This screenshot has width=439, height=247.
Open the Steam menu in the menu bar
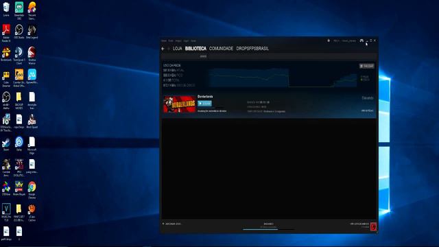coord(164,41)
